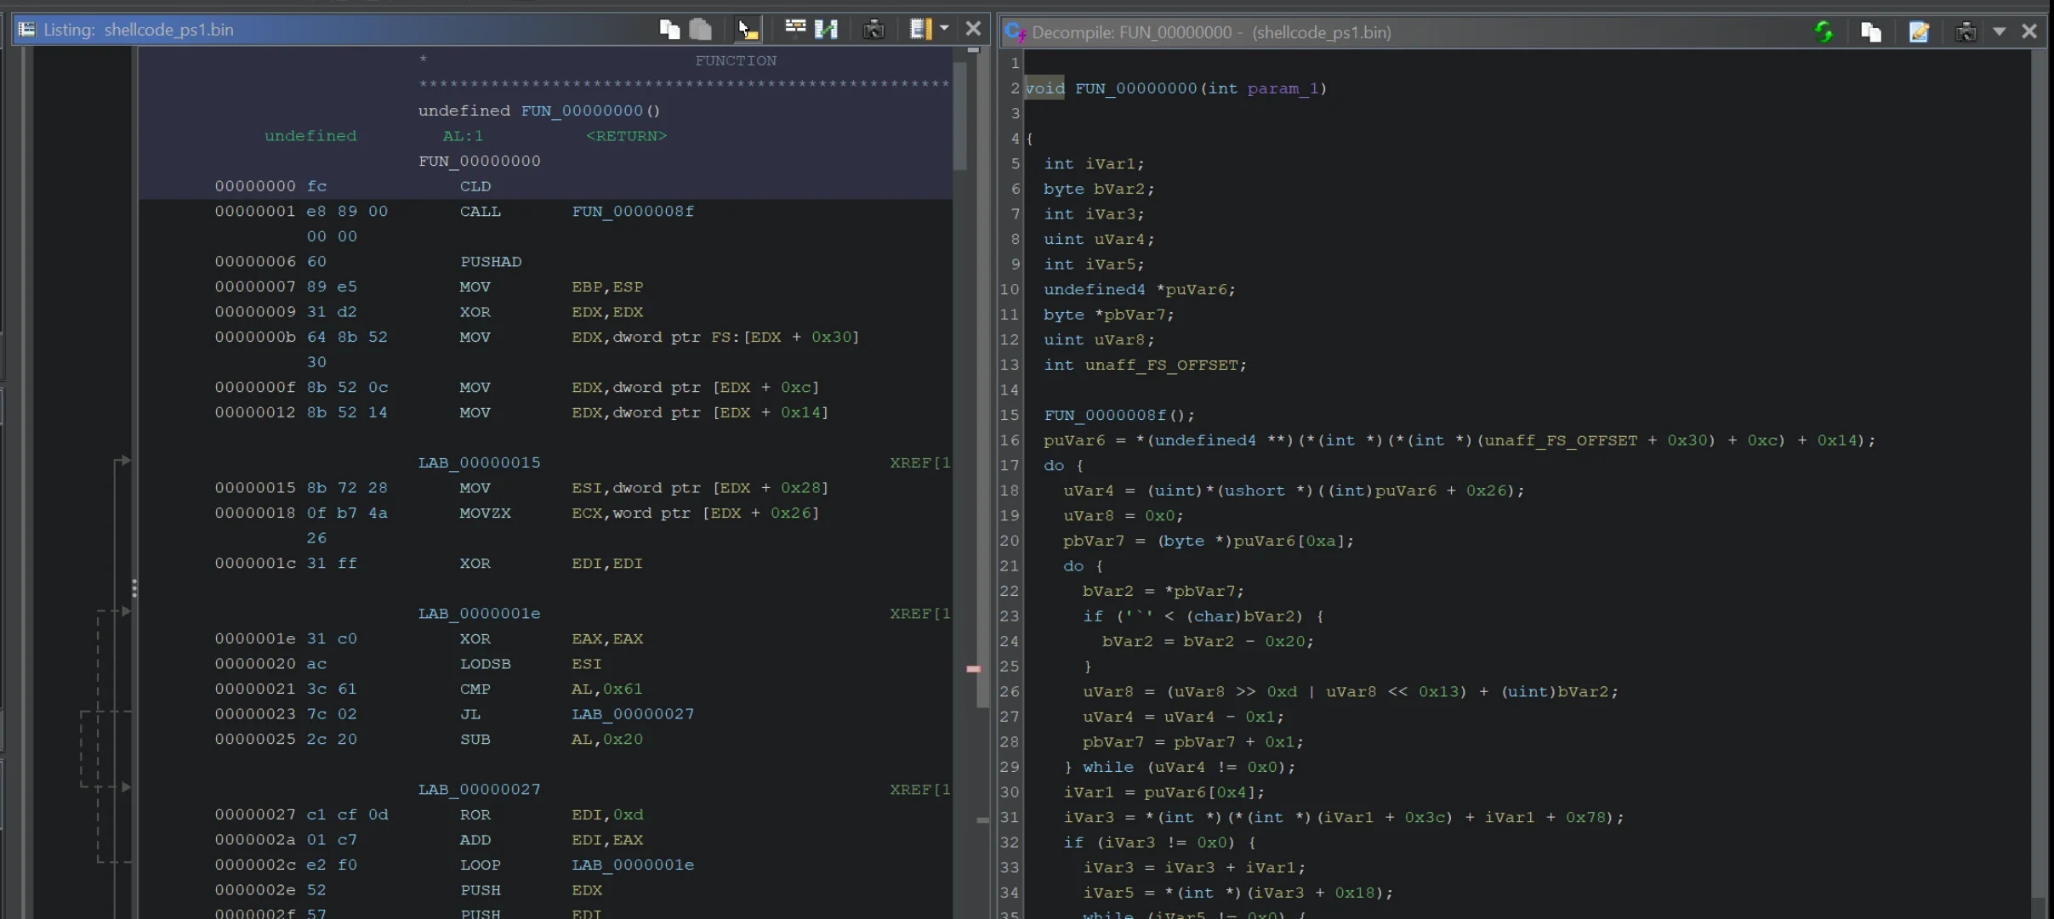Click the Paste icon in the Listing toolbar
Viewport: 2054px width, 919px height.
click(702, 28)
